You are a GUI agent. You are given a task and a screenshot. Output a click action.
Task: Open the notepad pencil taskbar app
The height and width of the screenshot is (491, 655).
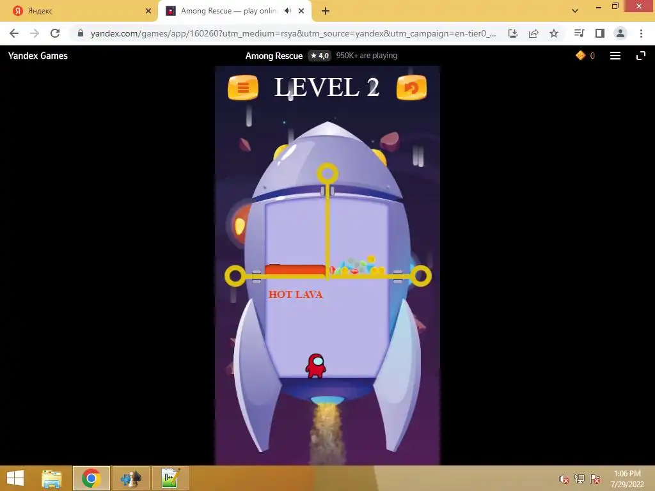[x=171, y=478]
